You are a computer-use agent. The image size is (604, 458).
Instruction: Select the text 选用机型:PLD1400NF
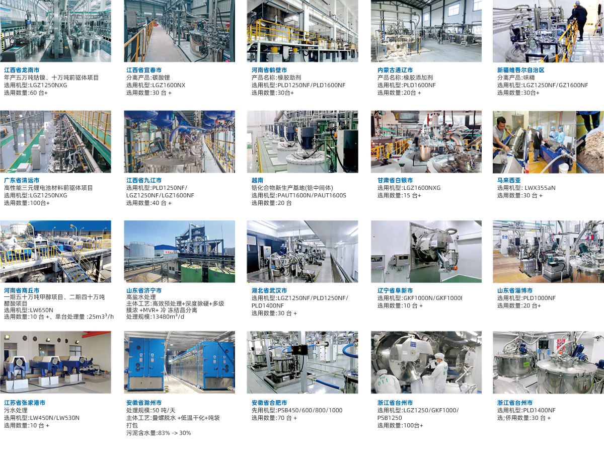point(526,410)
